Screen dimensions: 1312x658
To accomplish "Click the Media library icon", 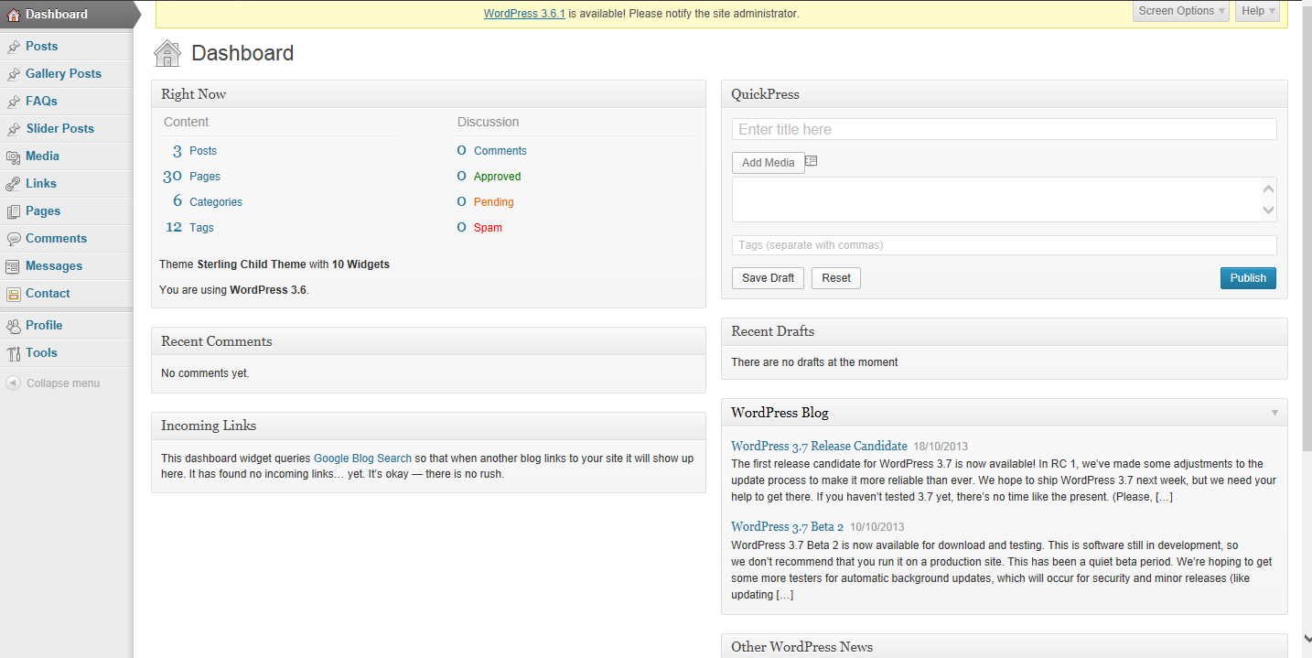I will point(13,156).
